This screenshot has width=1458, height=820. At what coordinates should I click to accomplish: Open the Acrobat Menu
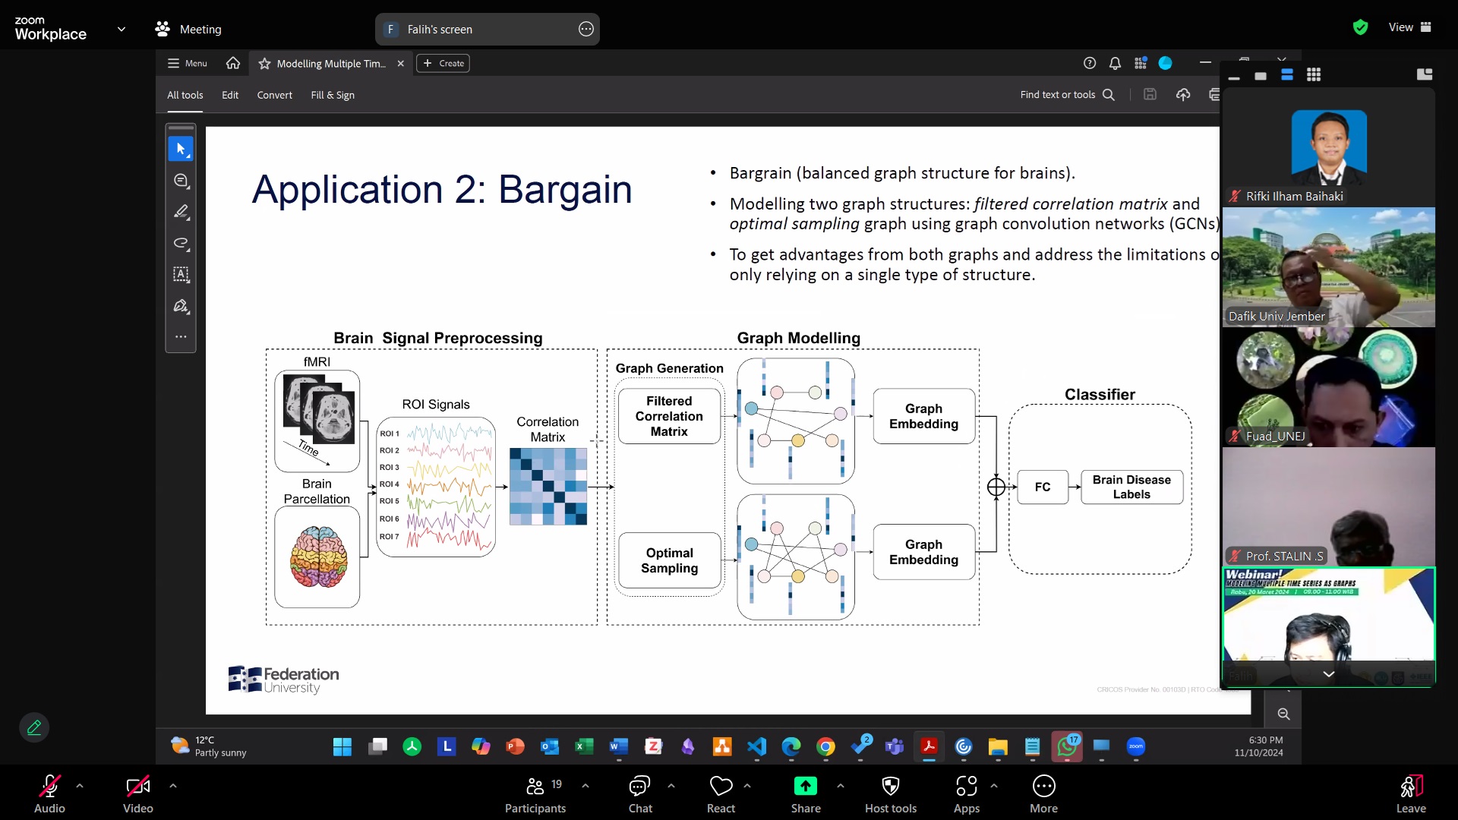pyautogui.click(x=185, y=63)
